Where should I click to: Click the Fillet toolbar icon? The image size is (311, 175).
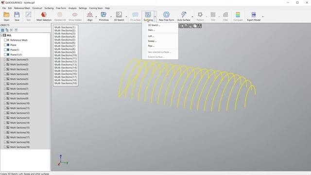point(225,15)
